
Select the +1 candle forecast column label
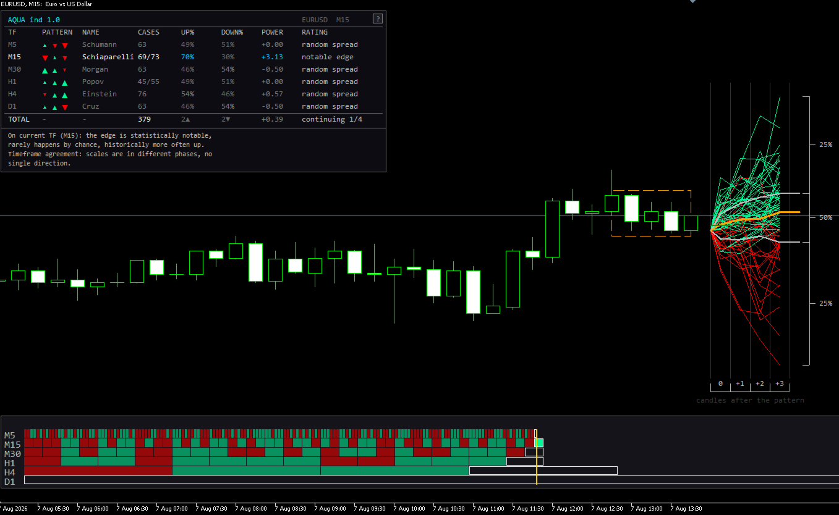click(x=740, y=384)
